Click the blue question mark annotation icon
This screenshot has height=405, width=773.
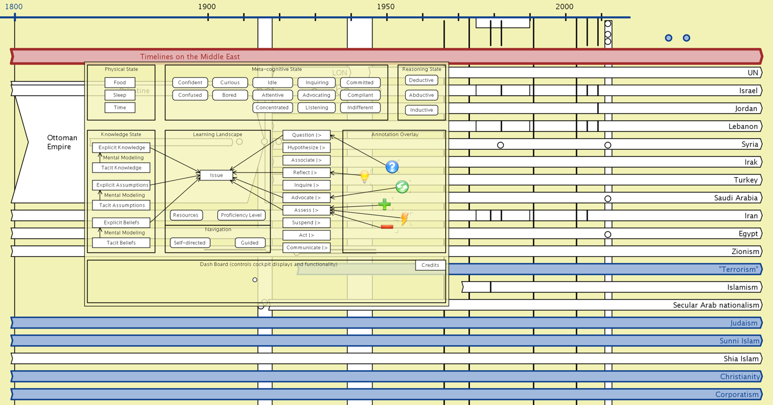(x=392, y=167)
